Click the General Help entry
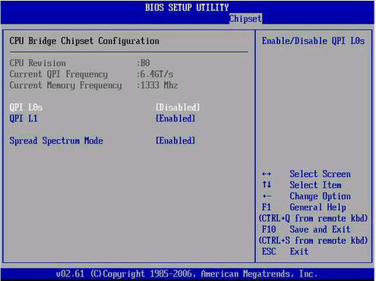The width and height of the screenshot is (376, 281). tap(318, 207)
